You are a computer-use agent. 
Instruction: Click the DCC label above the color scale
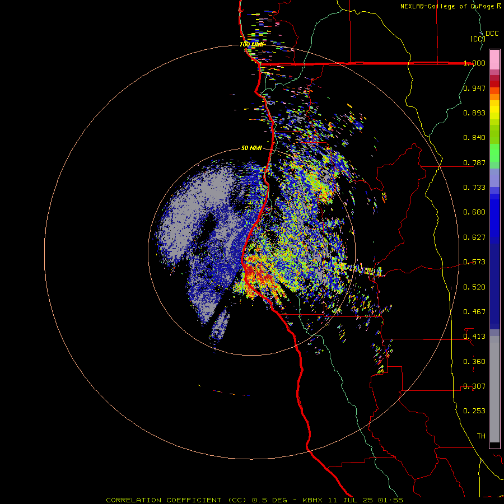(492, 34)
